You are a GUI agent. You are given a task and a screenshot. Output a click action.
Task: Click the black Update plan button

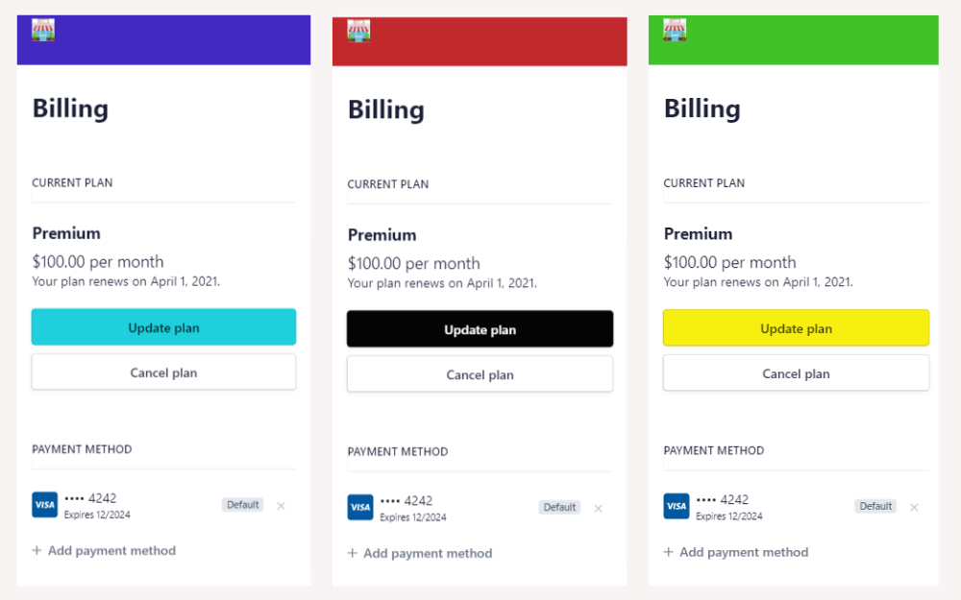(480, 329)
